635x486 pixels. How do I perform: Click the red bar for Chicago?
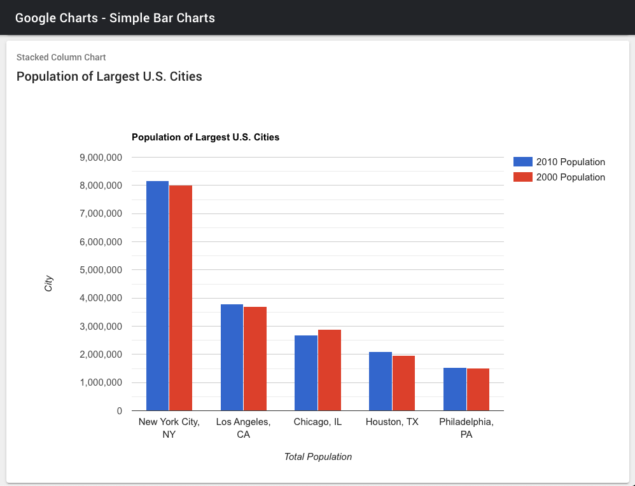[329, 370]
